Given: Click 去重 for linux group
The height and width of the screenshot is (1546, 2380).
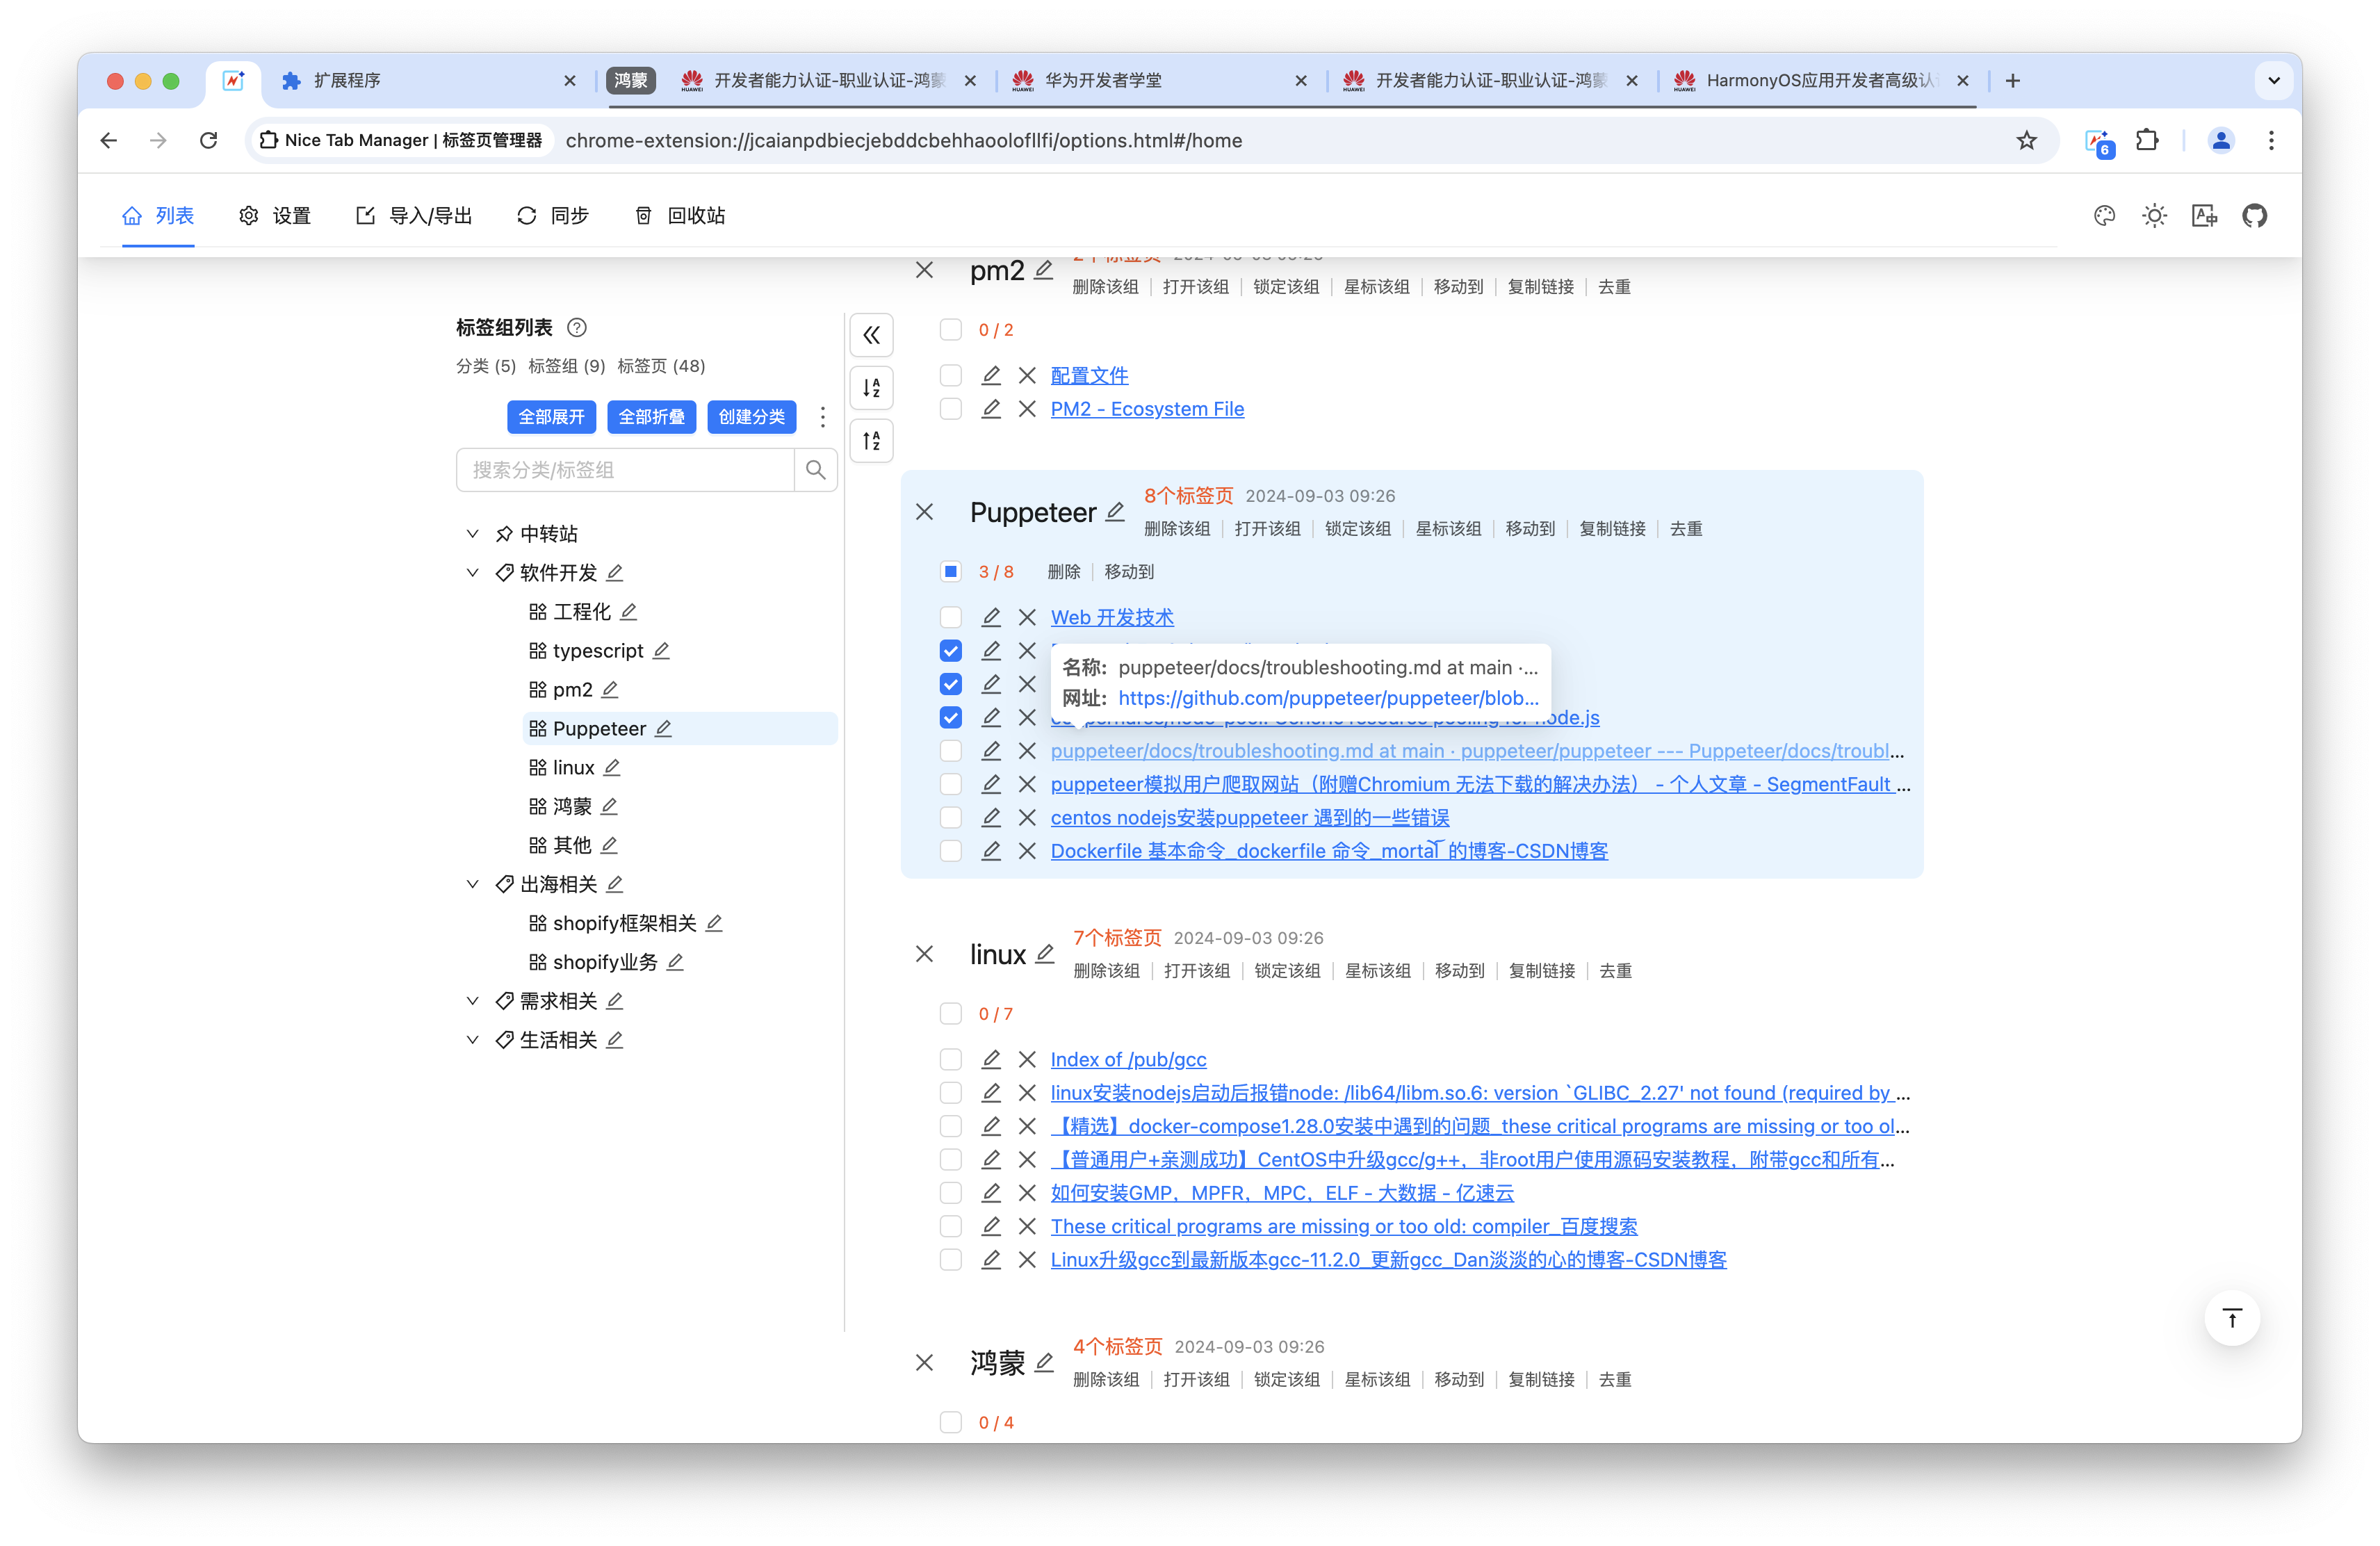Looking at the screenshot, I should (x=1615, y=971).
